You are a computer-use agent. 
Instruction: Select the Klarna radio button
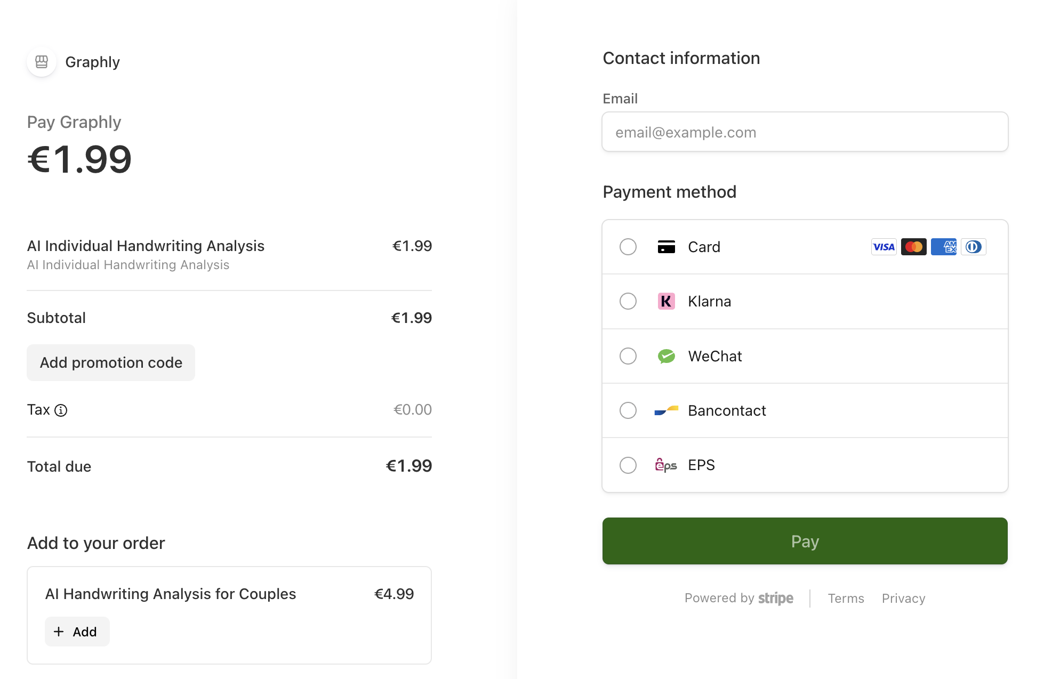[628, 301]
